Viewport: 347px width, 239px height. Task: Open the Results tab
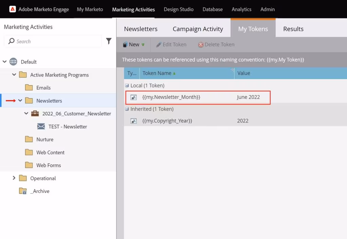(x=293, y=29)
